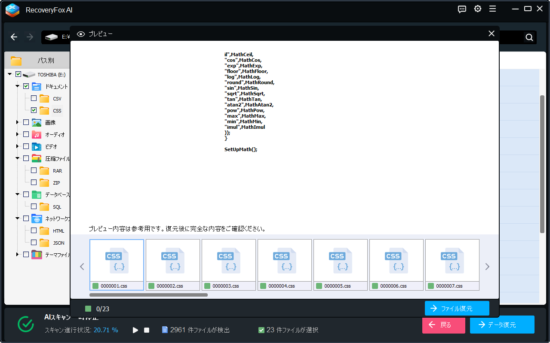Resume scan with the play button
550x343 pixels.
pyautogui.click(x=135, y=330)
